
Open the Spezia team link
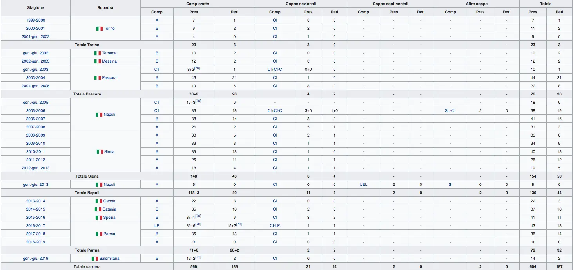(109, 218)
